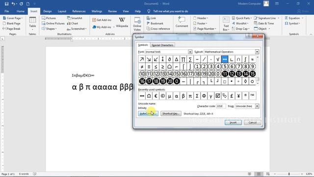Click Cancel in the Symbol dialog
The width and height of the screenshot is (314, 177).
pyautogui.click(x=252, y=122)
